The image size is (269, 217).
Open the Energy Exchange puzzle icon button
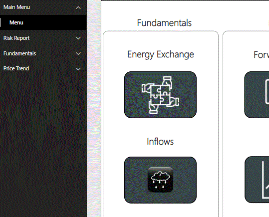(160, 95)
